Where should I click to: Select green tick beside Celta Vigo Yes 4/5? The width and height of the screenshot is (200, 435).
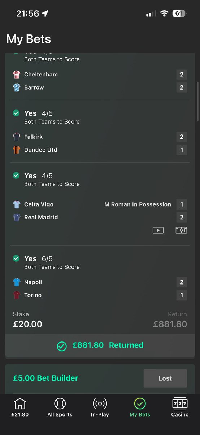(16, 175)
